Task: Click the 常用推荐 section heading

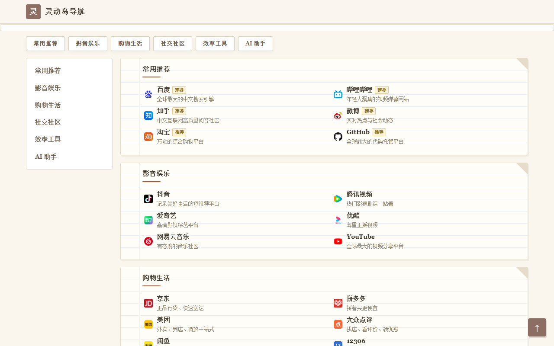Action: point(156,69)
